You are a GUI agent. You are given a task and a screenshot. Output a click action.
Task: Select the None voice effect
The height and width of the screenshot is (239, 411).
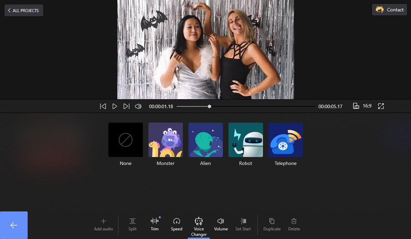click(125, 140)
